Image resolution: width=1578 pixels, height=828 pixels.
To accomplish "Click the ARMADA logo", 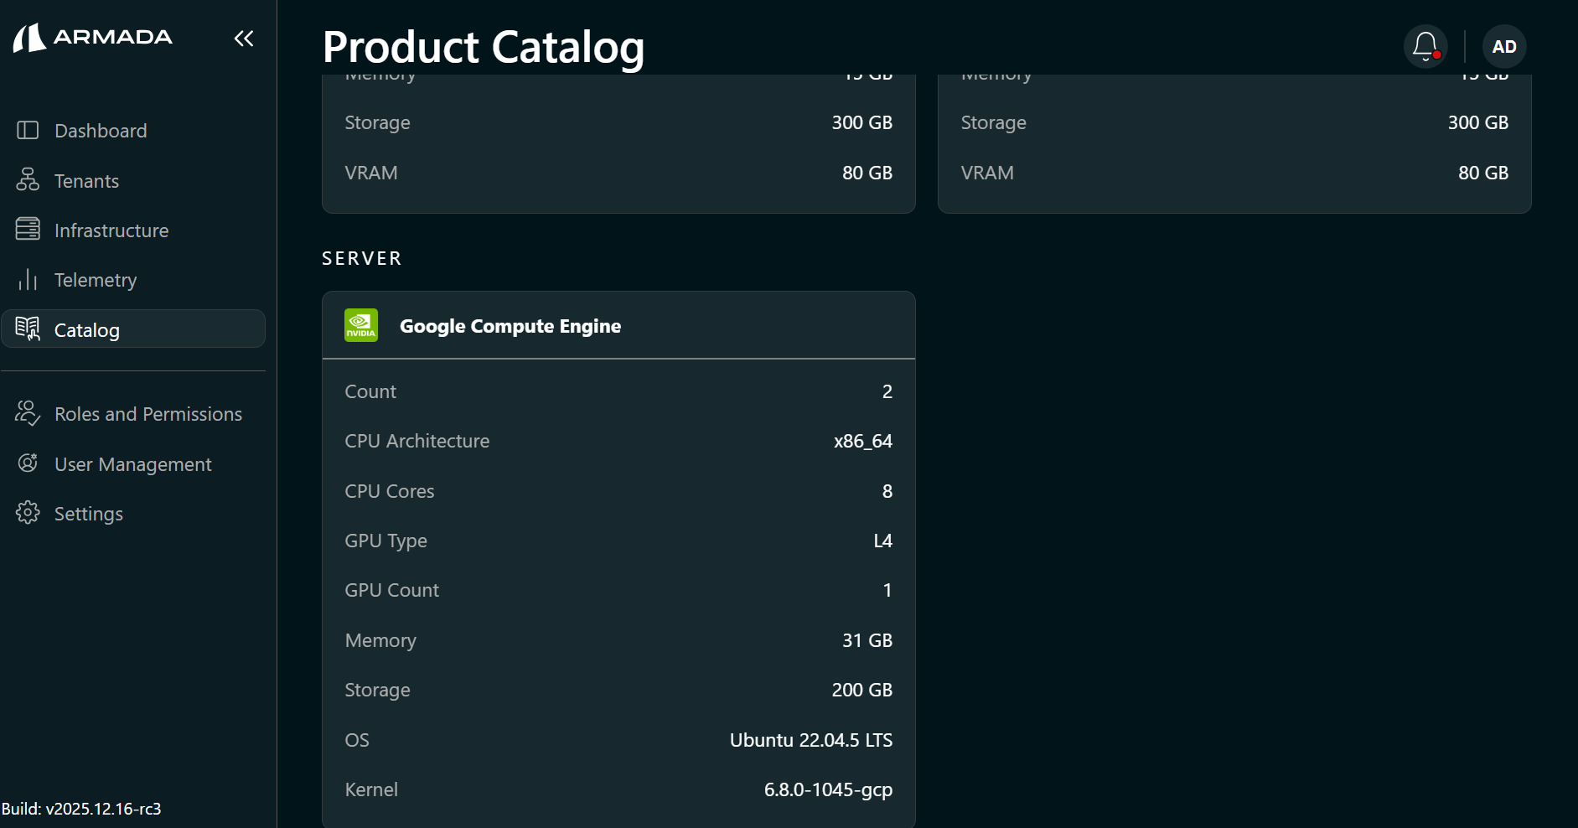I will [x=92, y=38].
